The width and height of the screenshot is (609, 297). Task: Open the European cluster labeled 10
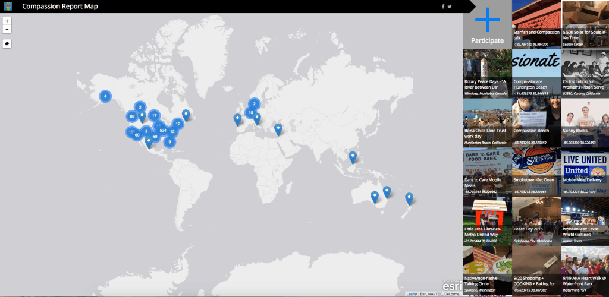pyautogui.click(x=251, y=112)
